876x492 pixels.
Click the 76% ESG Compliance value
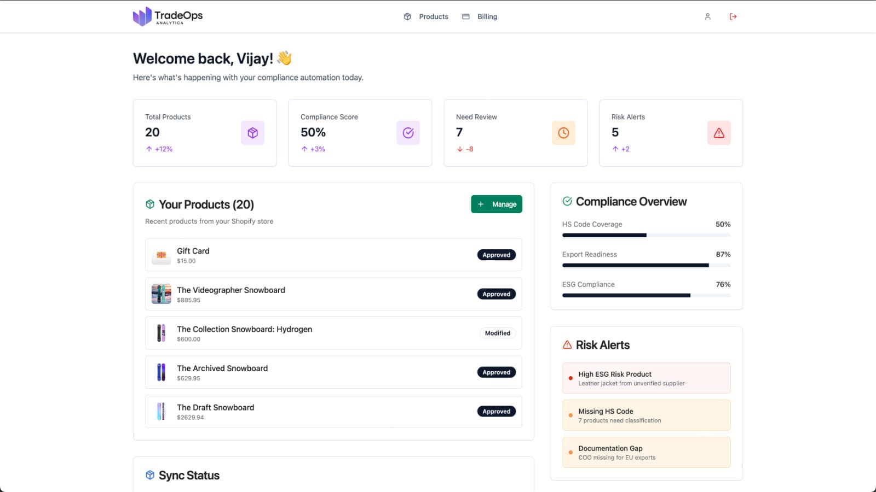click(x=723, y=284)
